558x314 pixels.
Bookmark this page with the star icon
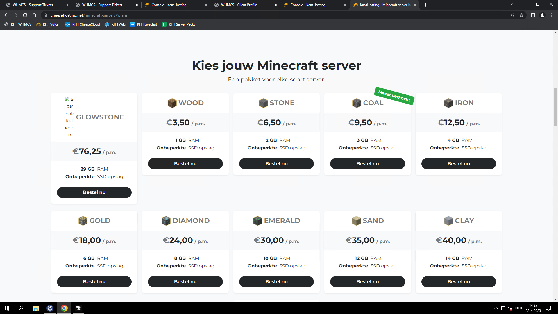[x=521, y=15]
